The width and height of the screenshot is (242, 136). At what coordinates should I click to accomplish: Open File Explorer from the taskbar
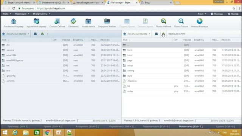26,133
